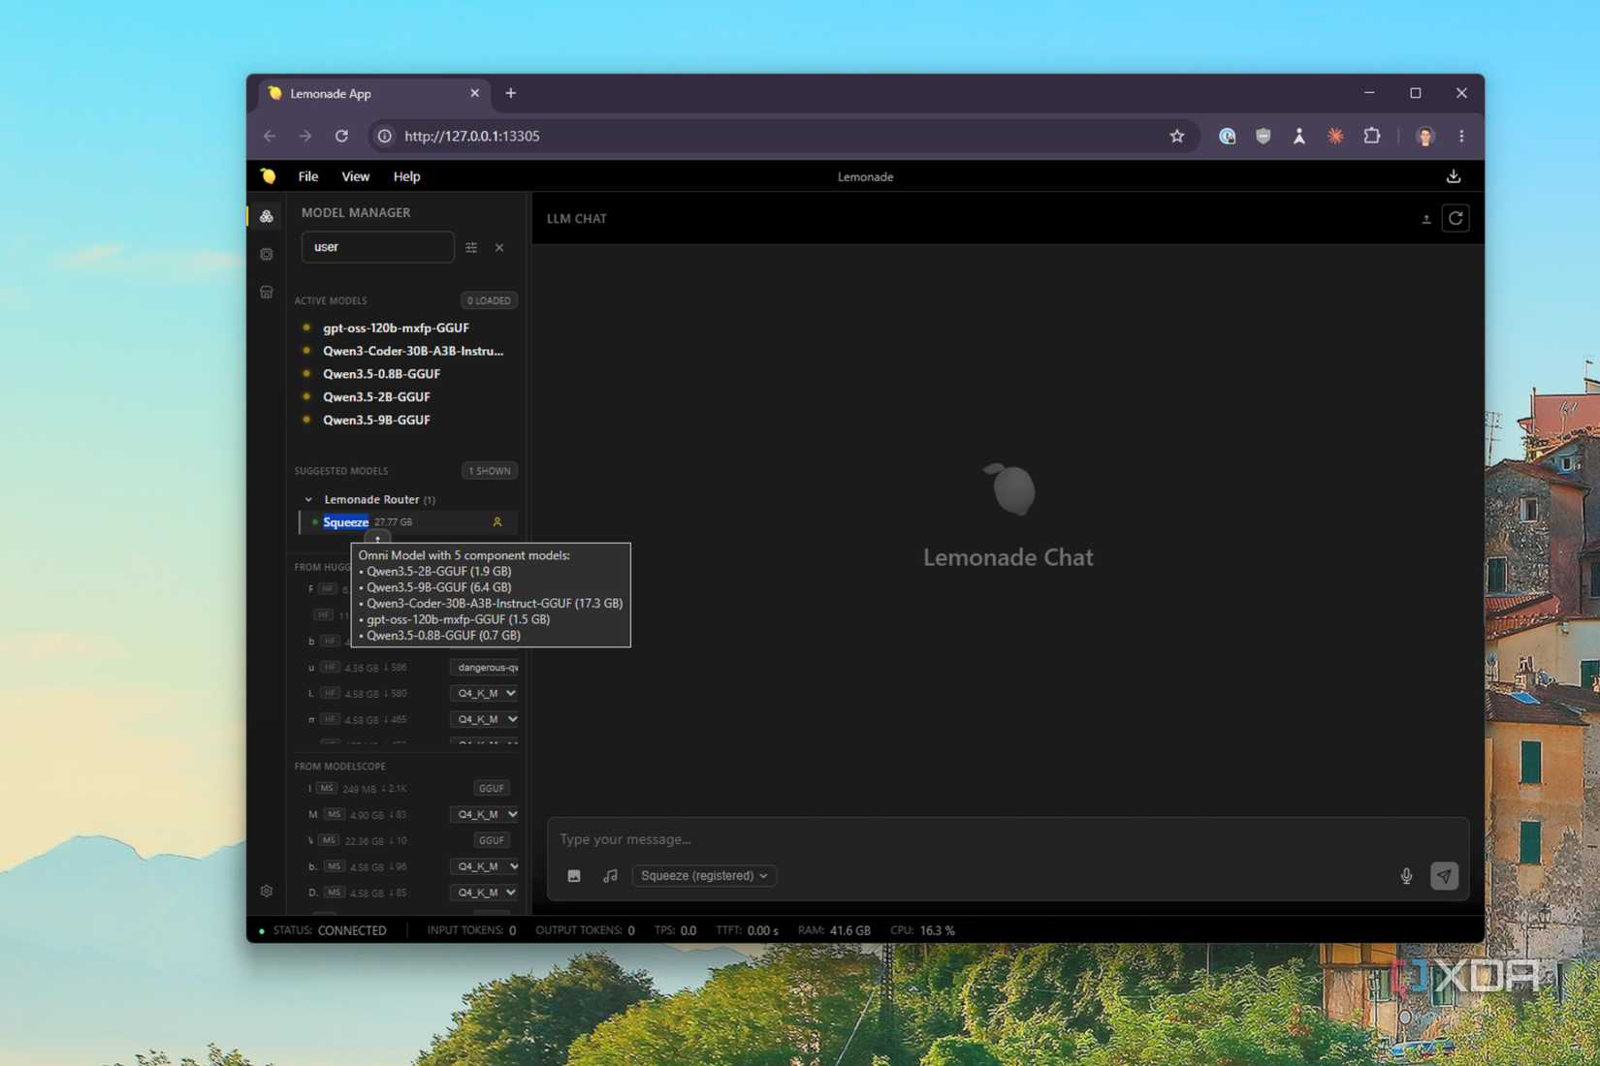Collapse the Lemonade Router group
Image resolution: width=1600 pixels, height=1066 pixels.
[x=308, y=500]
